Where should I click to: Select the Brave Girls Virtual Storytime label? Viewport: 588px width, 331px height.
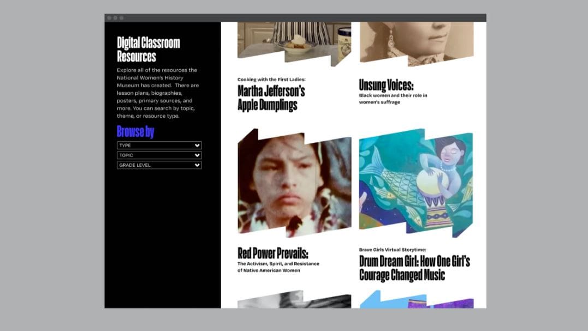point(393,250)
